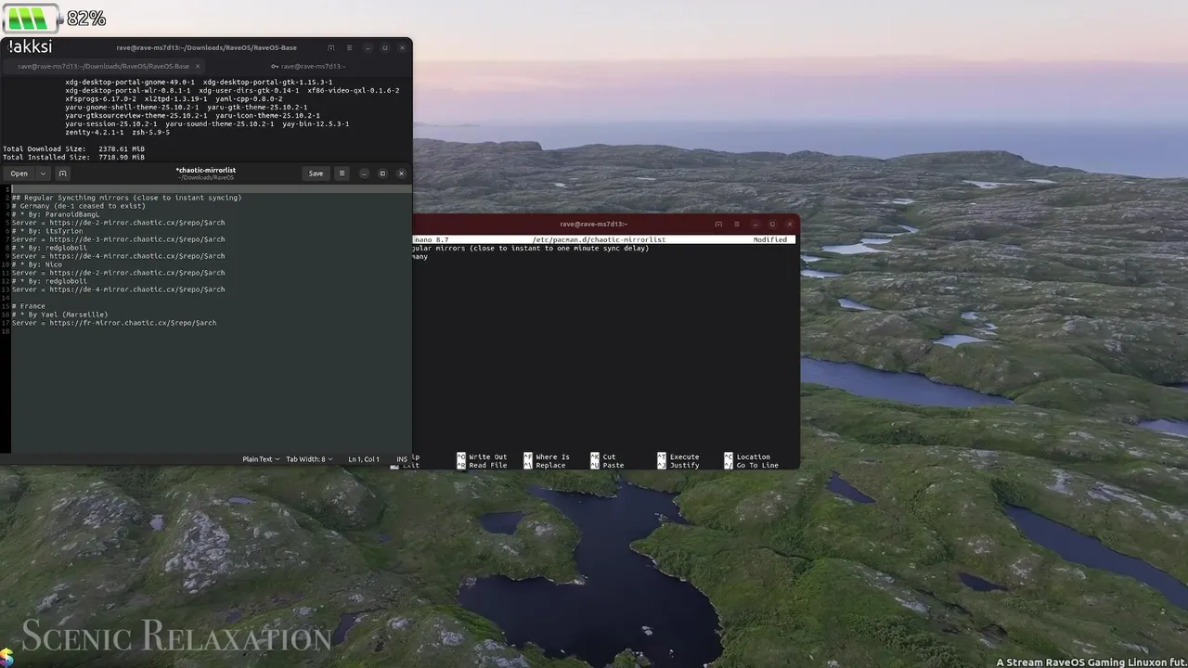Click the Germany (de-1 ceased to exist) line
Screen dimensions: 1188x668
point(79,206)
